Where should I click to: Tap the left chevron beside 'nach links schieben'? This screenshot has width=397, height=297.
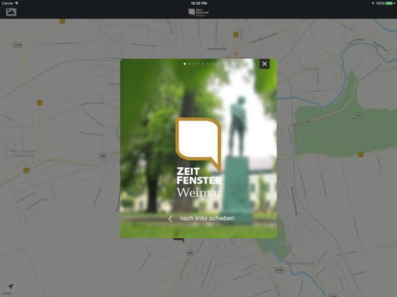point(170,219)
